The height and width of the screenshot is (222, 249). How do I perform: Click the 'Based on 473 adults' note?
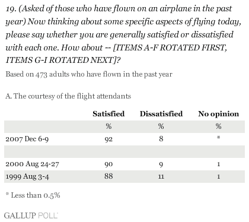[x=89, y=74]
